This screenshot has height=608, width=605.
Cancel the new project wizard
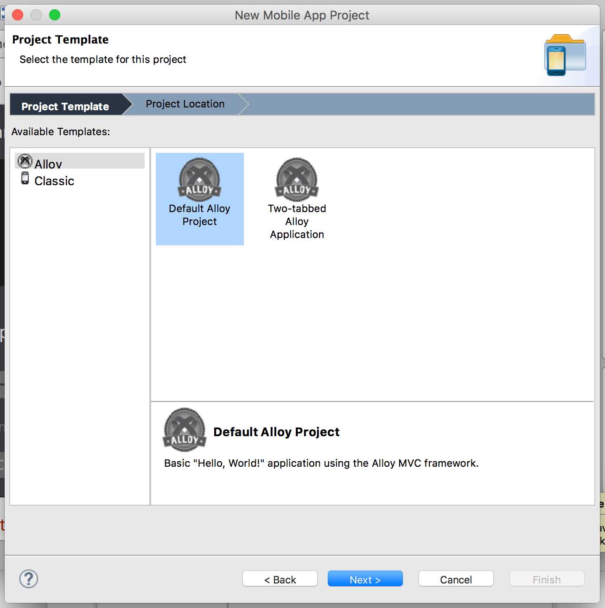click(x=456, y=579)
